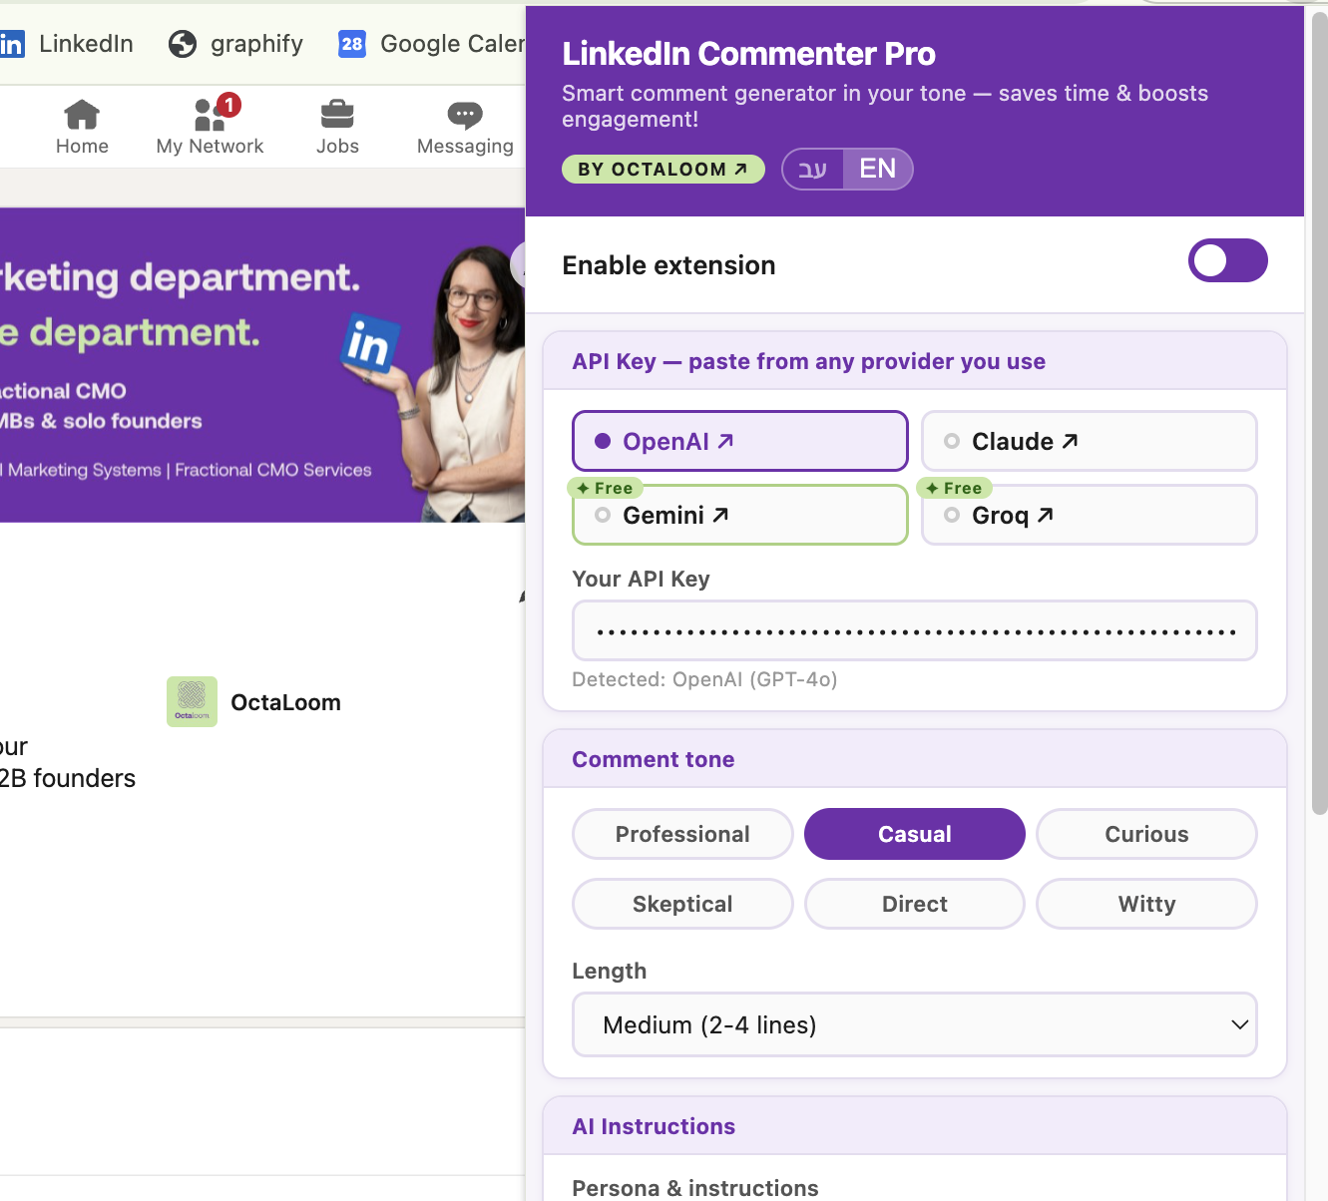
Task: Click 'Marketing Systems | Fractional CMO Services' text
Action: click(190, 470)
